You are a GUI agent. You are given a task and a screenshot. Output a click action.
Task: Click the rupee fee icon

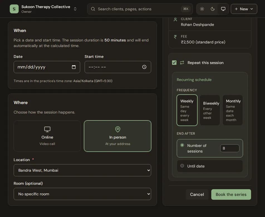pos(175,37)
